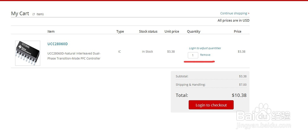308x136 pixels.
Task: Click the 'All prices are in USD' note
Action: pos(233,20)
